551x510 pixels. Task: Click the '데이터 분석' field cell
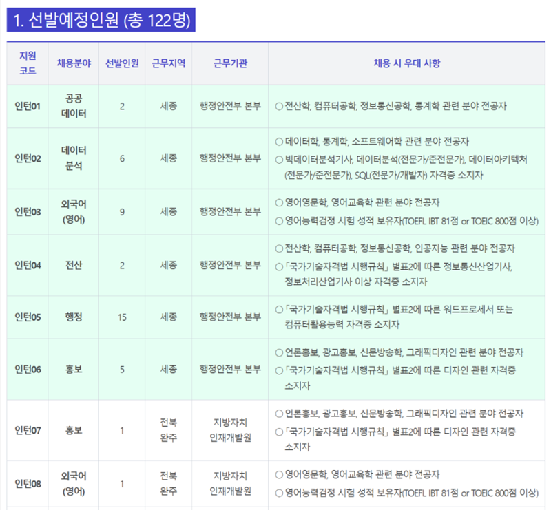coord(74,158)
